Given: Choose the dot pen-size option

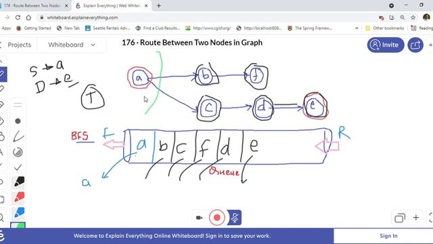Looking at the screenshot, I should tap(18, 121).
